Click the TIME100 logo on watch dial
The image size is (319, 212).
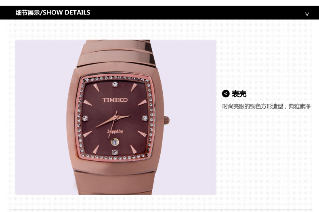coord(115,100)
